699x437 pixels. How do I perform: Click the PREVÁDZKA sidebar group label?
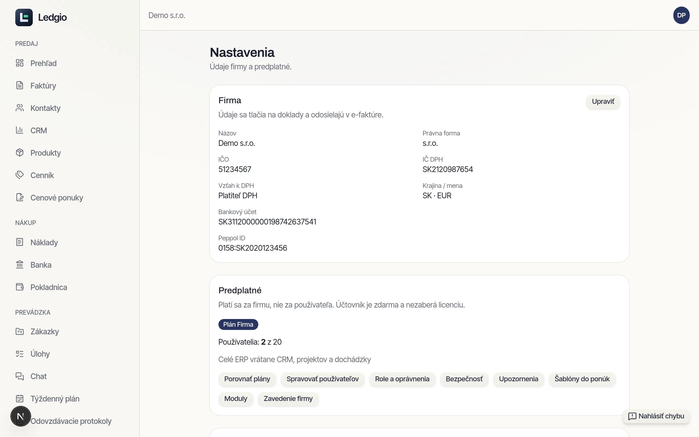33,312
